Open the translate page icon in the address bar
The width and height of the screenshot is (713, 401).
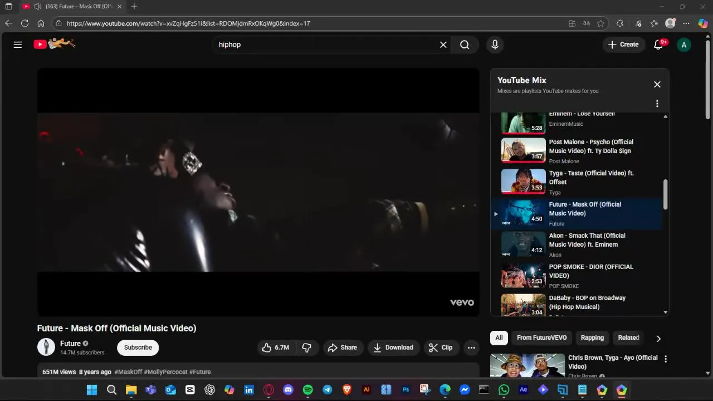coord(586,23)
